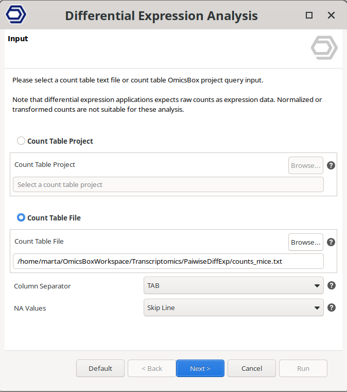Click the count table project text field
347x392 pixels.
point(168,184)
